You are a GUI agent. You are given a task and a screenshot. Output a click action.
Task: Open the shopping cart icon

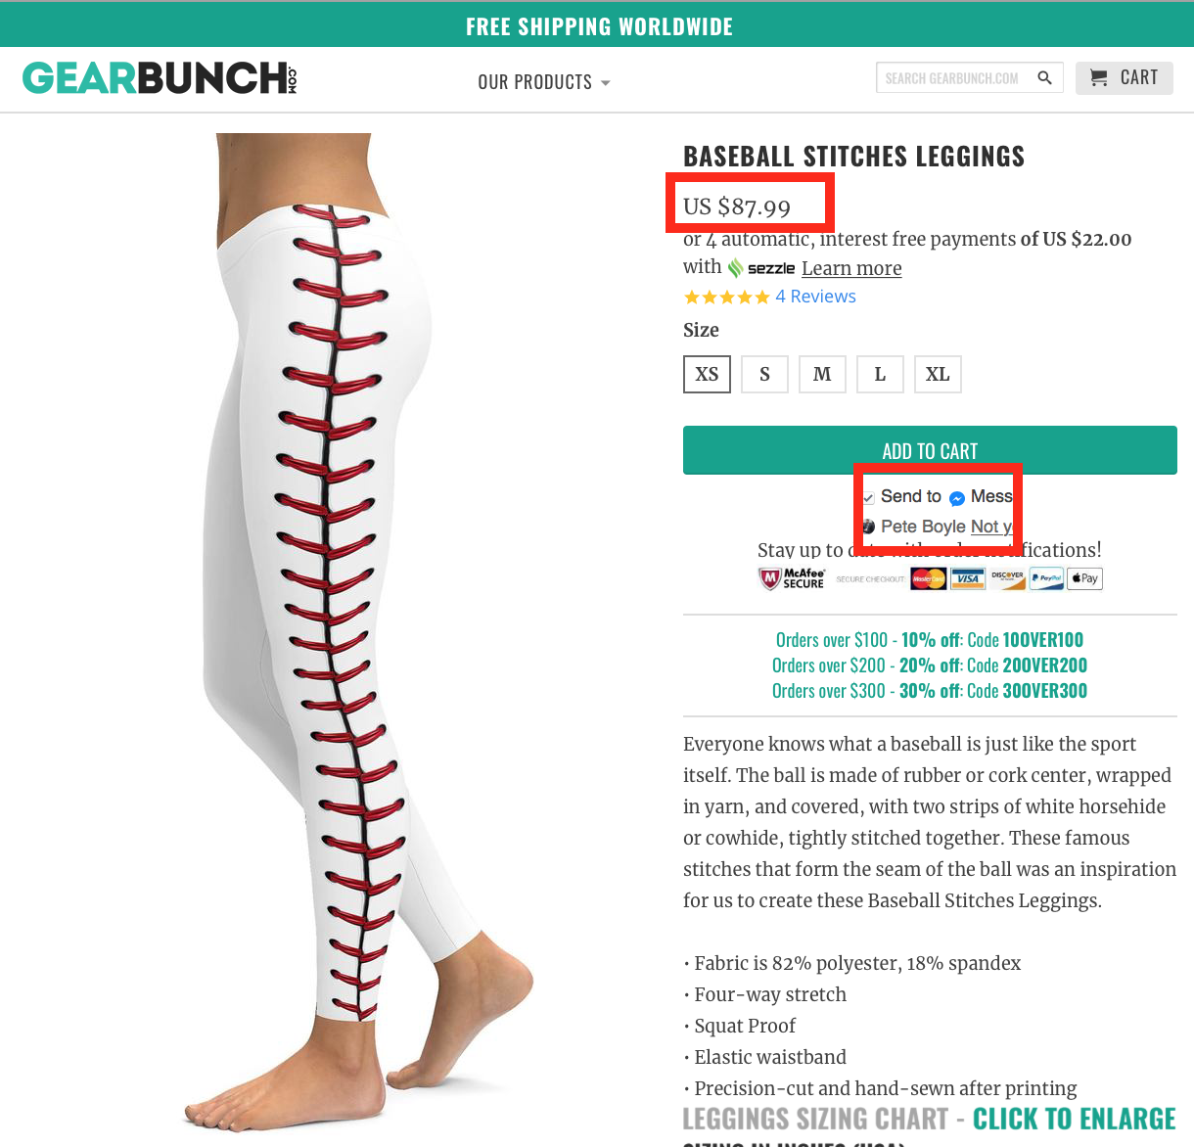[x=1099, y=78]
